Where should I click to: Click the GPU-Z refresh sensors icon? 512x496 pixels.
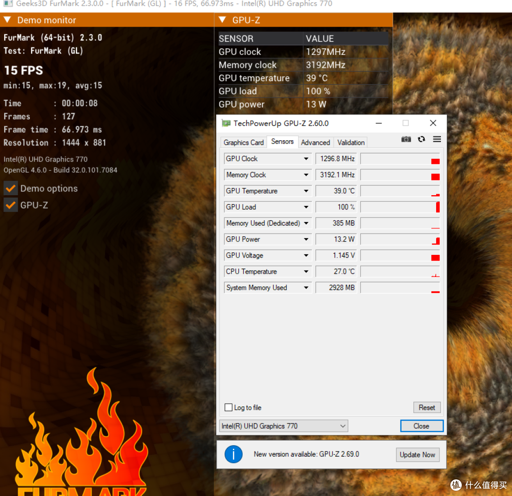point(421,139)
